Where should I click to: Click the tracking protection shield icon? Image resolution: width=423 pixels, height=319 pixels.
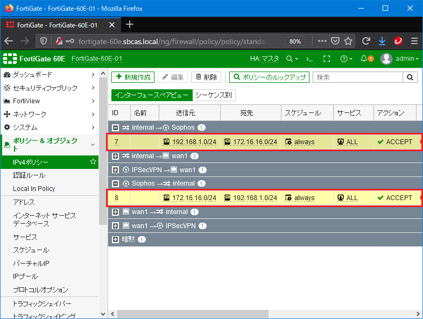point(44,41)
